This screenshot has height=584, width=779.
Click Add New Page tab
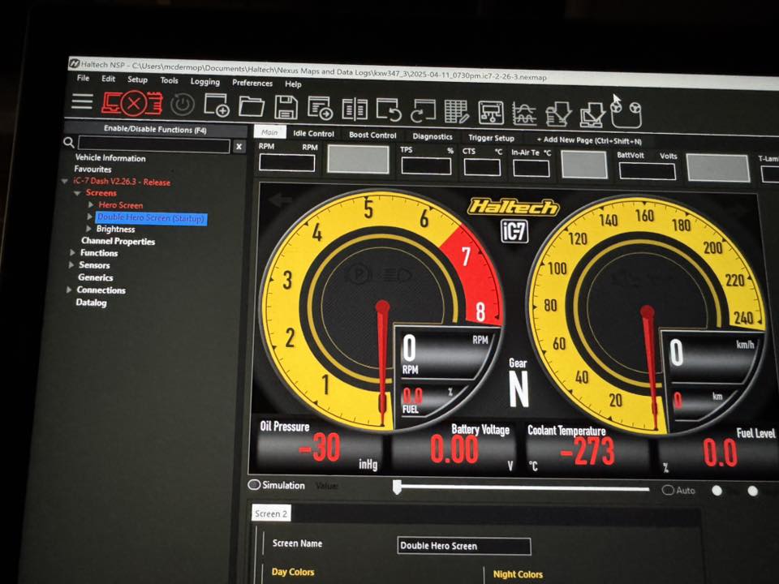tap(589, 140)
